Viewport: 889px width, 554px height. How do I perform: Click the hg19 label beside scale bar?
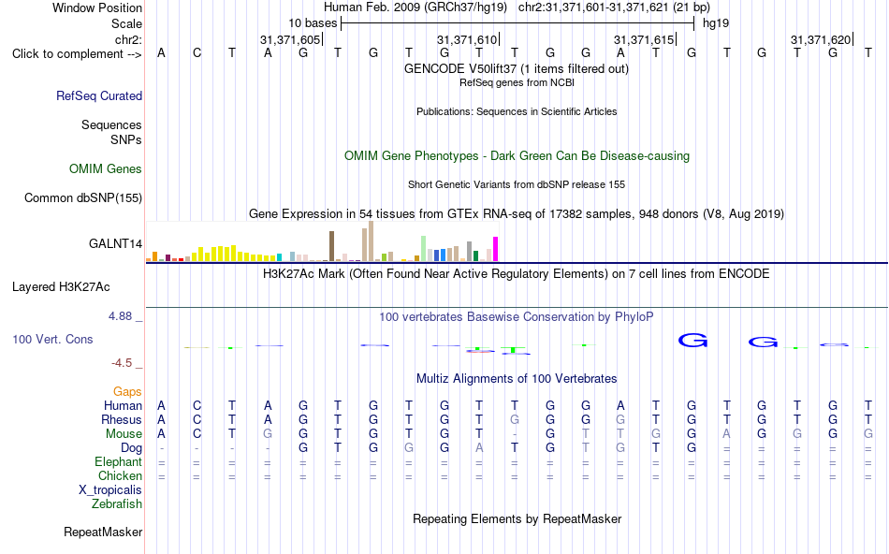716,23
